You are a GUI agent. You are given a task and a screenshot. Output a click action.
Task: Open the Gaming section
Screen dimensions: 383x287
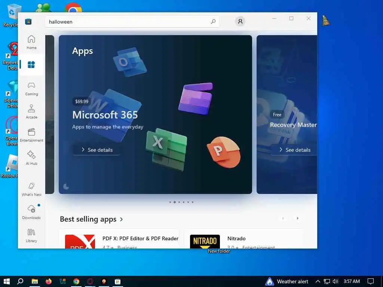[x=31, y=89]
